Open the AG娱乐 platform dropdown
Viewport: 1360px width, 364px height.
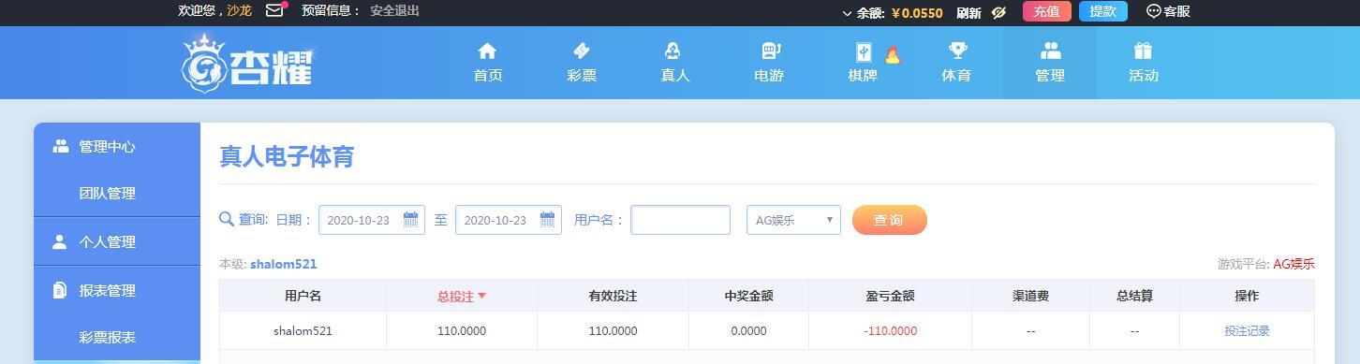point(793,220)
